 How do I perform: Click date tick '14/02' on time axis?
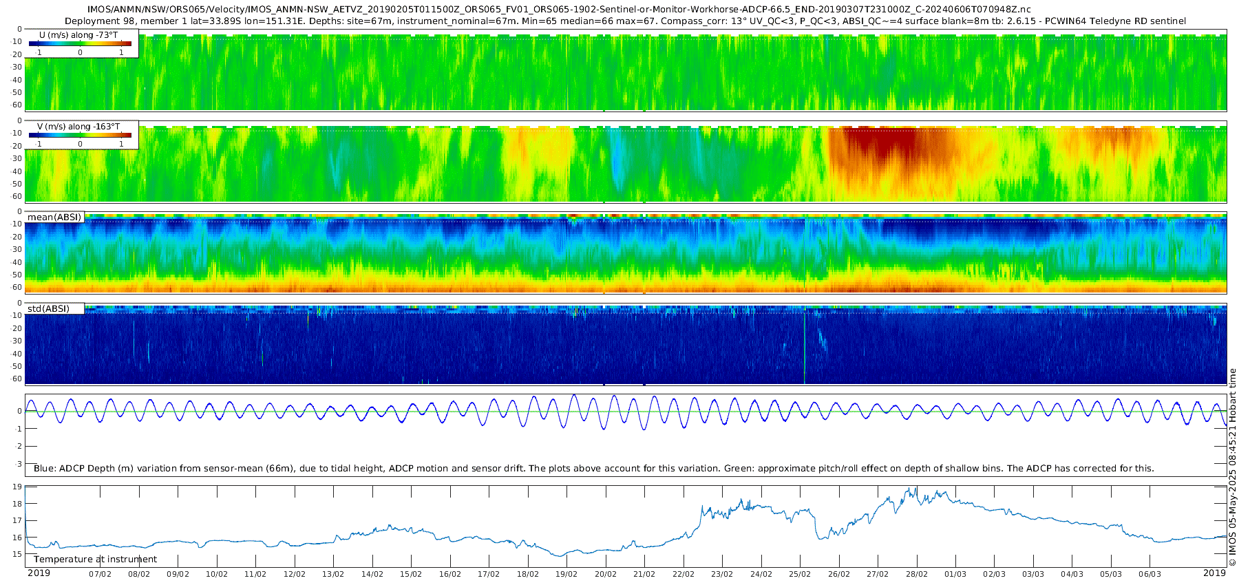click(372, 574)
